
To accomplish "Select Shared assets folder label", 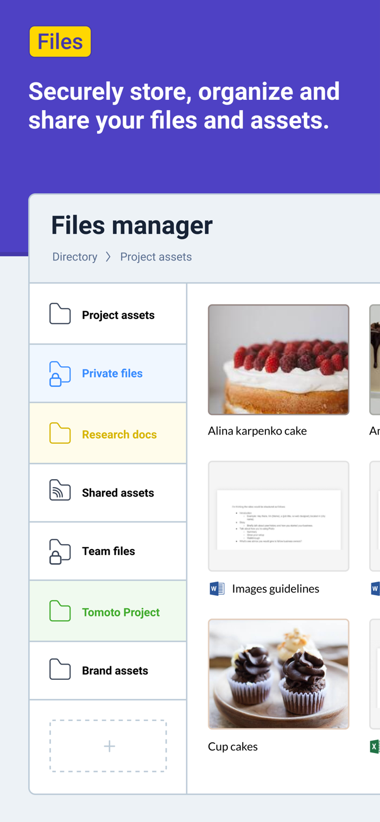I will [118, 493].
